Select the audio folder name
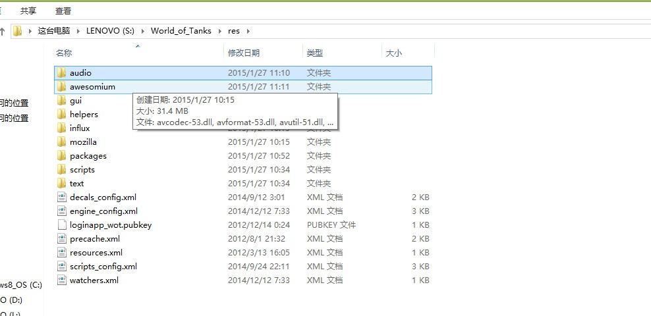Viewport: 651px width, 316px height. pyautogui.click(x=80, y=73)
